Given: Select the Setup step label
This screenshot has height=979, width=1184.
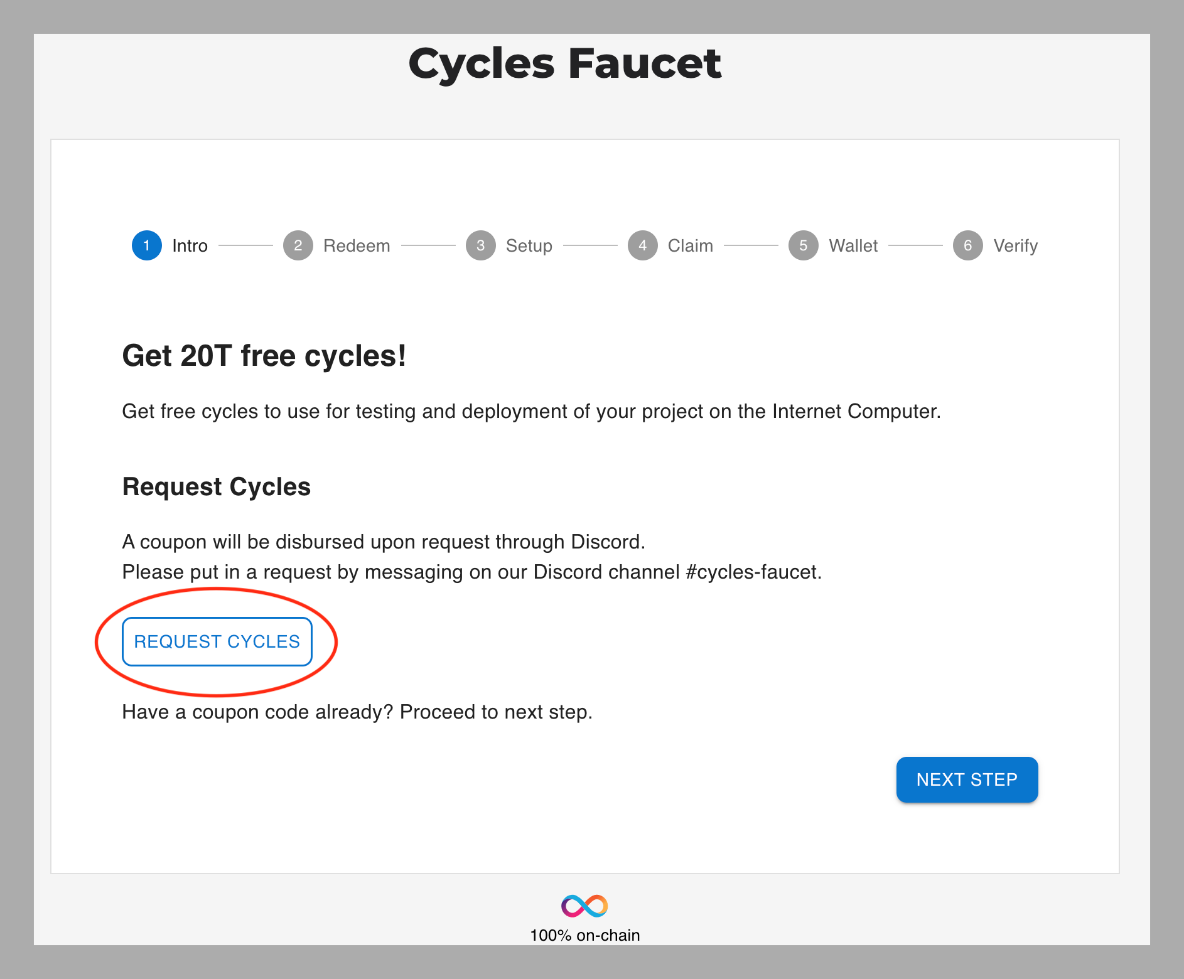Looking at the screenshot, I should [x=529, y=246].
